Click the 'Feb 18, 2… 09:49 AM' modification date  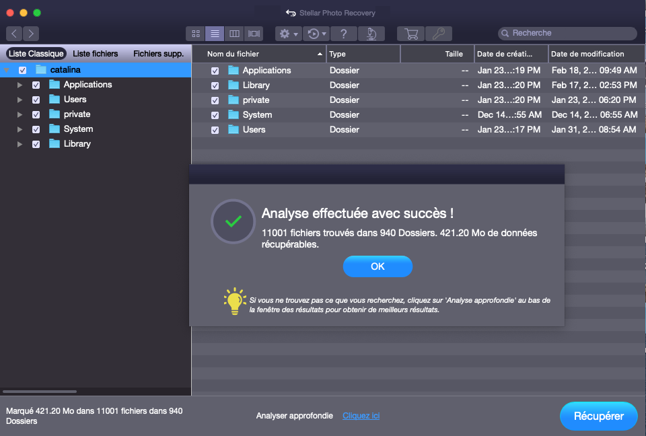tap(594, 71)
